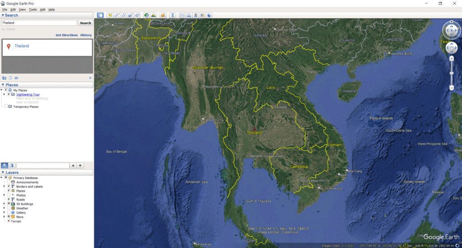Expand the 3D Buildings layer arrow
The width and height of the screenshot is (462, 248).
coord(4,204)
